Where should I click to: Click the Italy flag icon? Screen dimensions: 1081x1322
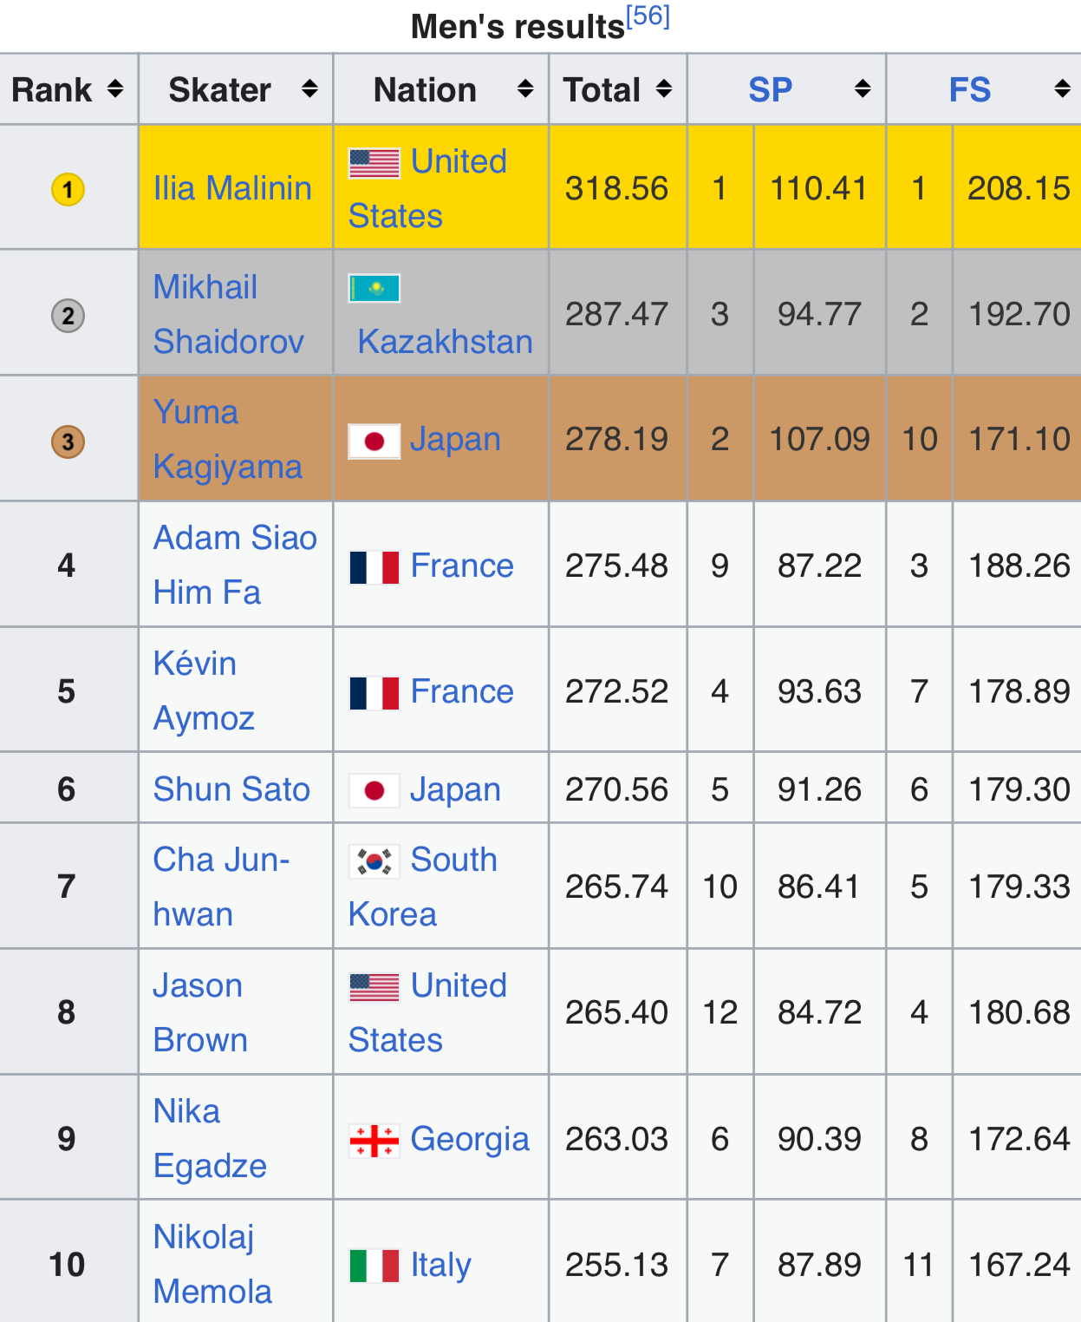pyautogui.click(x=374, y=1266)
